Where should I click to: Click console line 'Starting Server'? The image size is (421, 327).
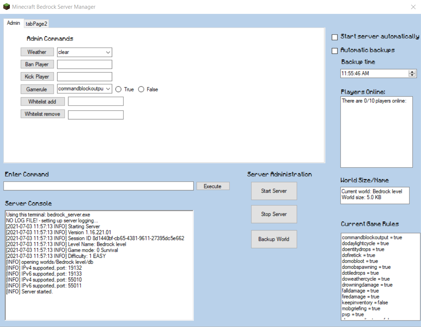53,226
